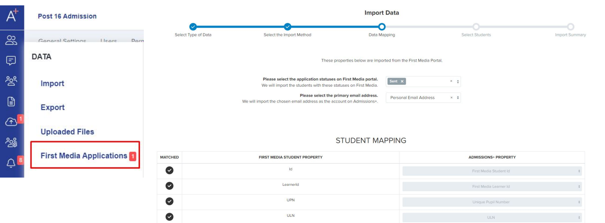Click matched checkmark for ULN row

[169, 216]
